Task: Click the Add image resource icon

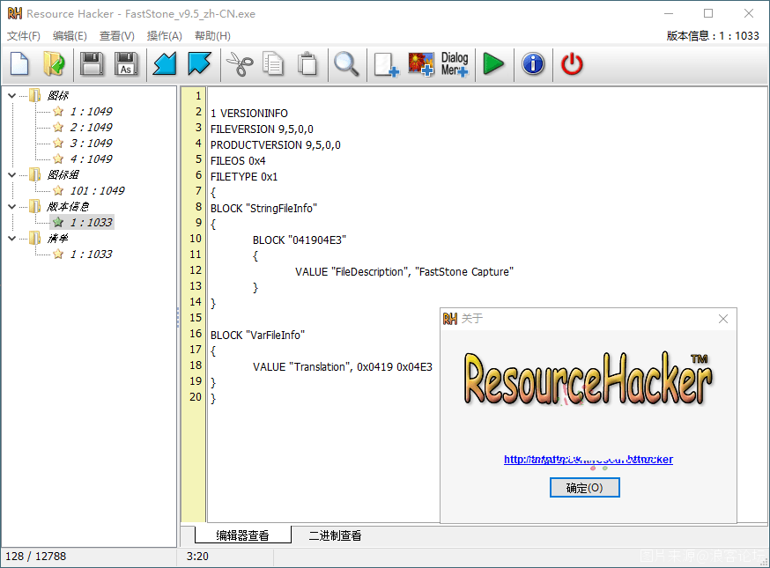Action: (420, 64)
